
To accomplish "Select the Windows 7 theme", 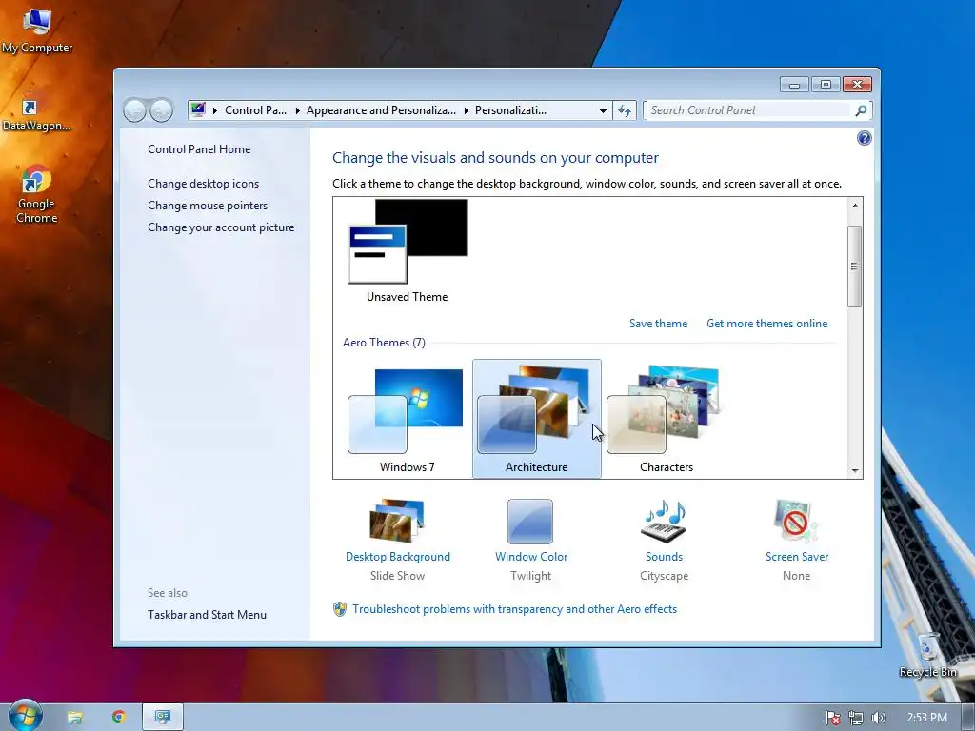I will (x=407, y=420).
